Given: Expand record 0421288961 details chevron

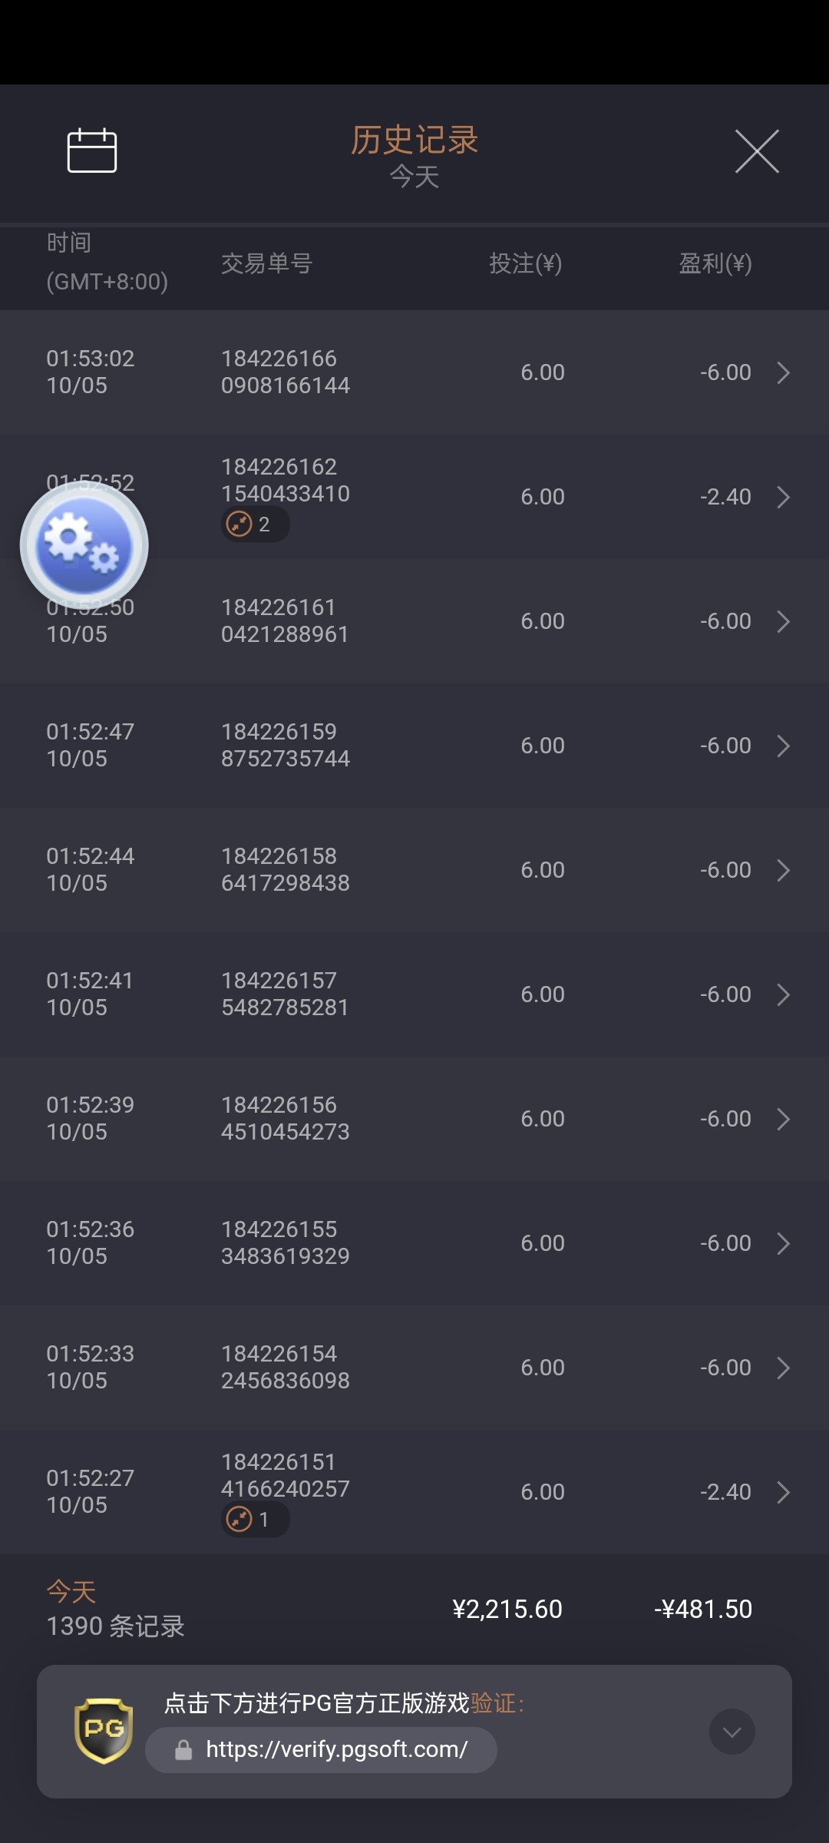Looking at the screenshot, I should click(783, 621).
